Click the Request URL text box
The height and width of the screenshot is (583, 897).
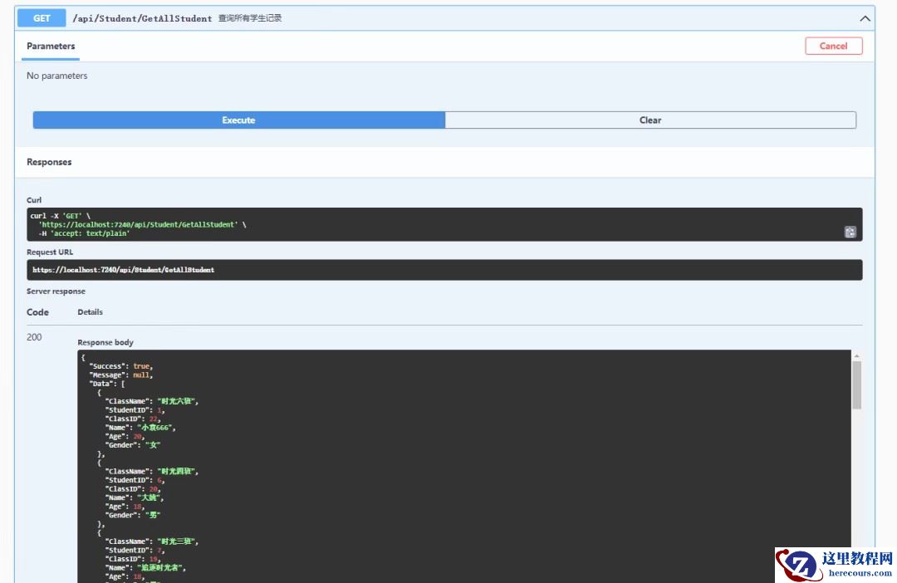(444, 270)
